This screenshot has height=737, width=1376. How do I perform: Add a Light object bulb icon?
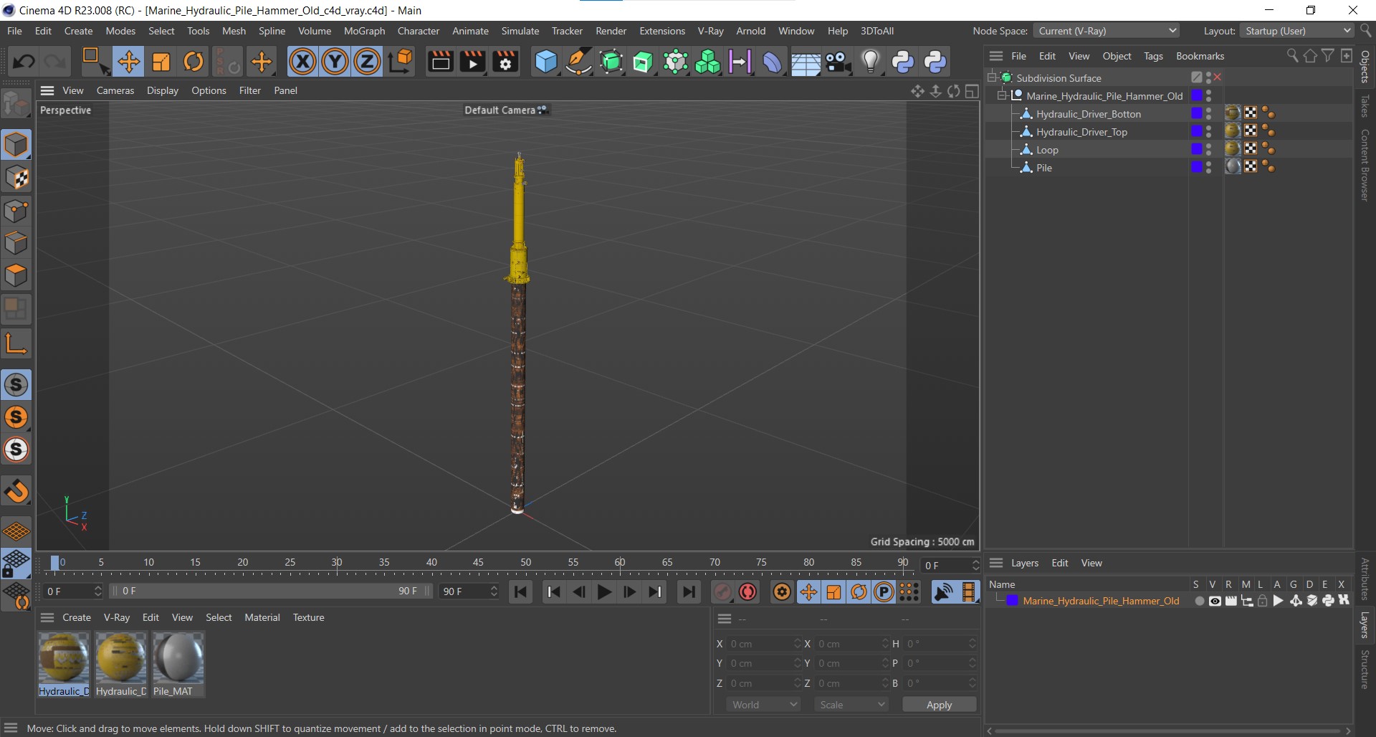[x=870, y=62]
